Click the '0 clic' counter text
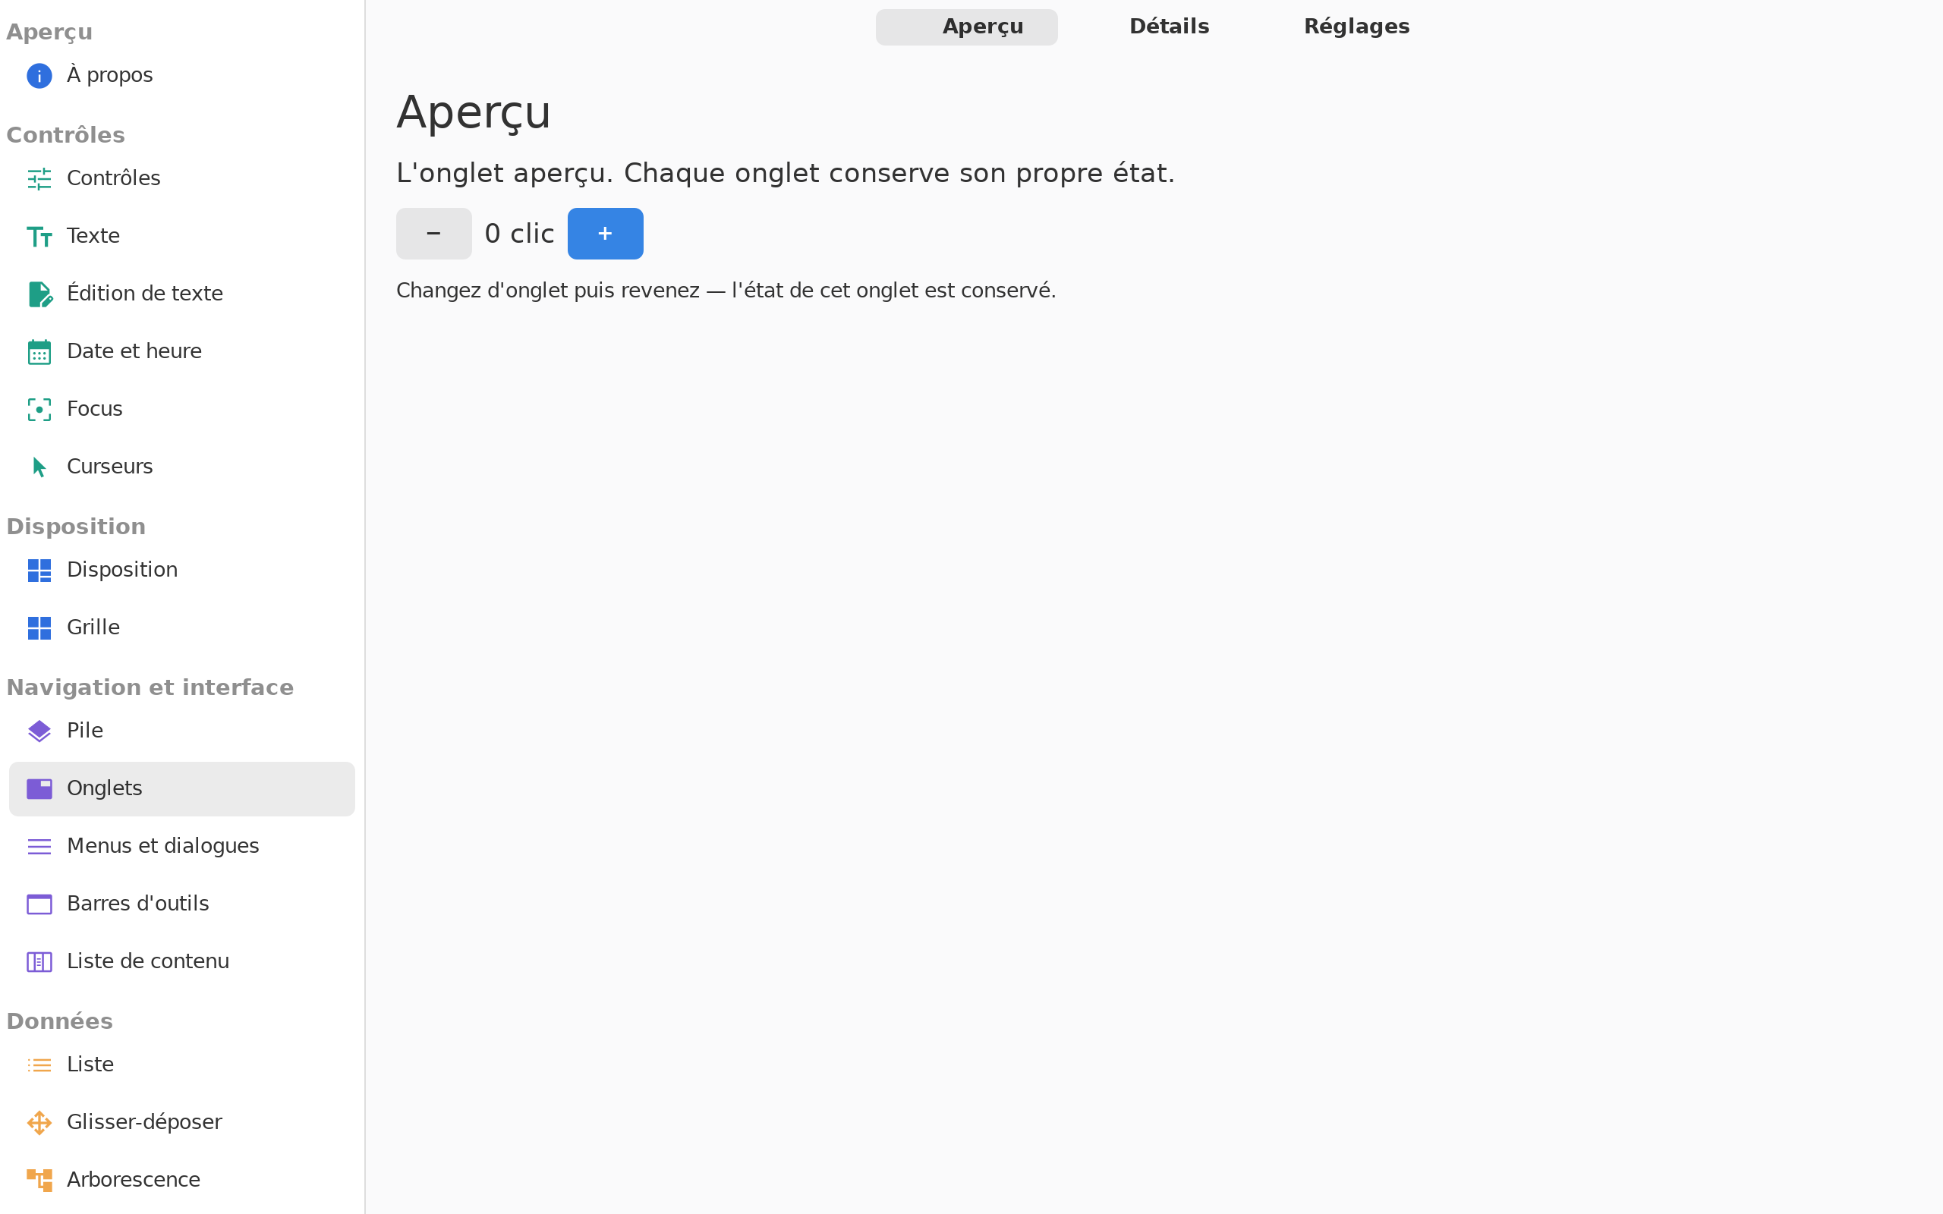The width and height of the screenshot is (1943, 1214). point(519,234)
